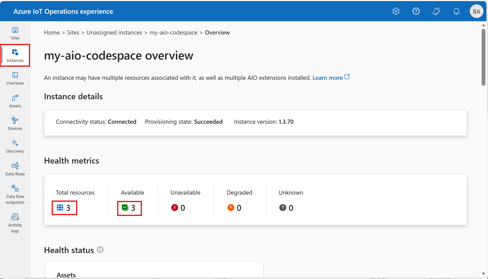Open the settings gear in header

(396, 11)
